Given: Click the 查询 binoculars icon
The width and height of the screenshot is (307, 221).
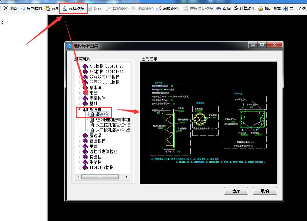Looking at the screenshot, I should click(x=219, y=8).
